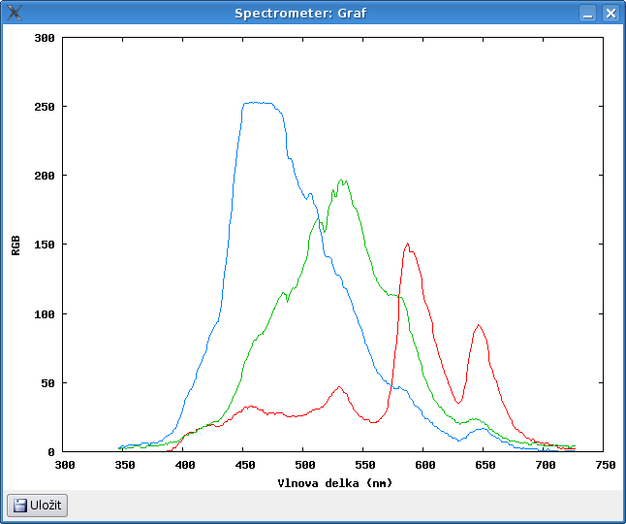Click the 750 tick label on x-axis
The width and height of the screenshot is (626, 524).
(605, 466)
